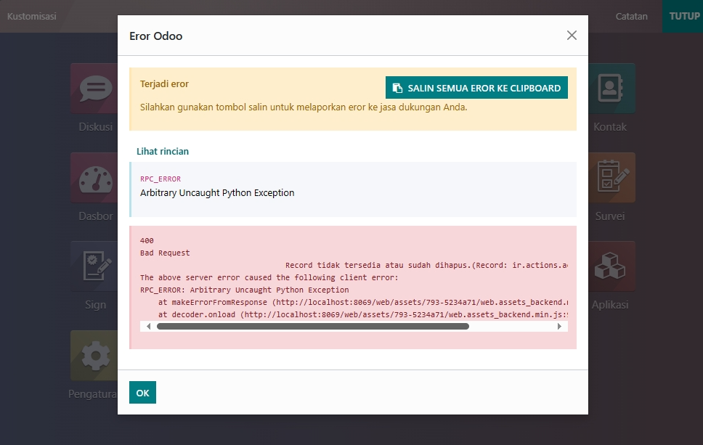This screenshot has height=445, width=703.
Task: Confirm the dialog with OK button
Action: [x=142, y=393]
